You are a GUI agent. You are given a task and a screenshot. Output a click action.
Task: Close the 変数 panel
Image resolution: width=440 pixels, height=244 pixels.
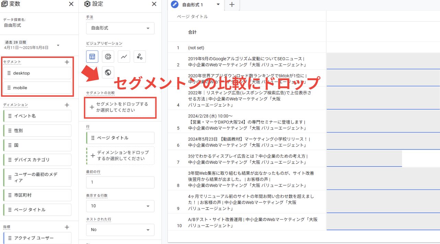(71, 4)
